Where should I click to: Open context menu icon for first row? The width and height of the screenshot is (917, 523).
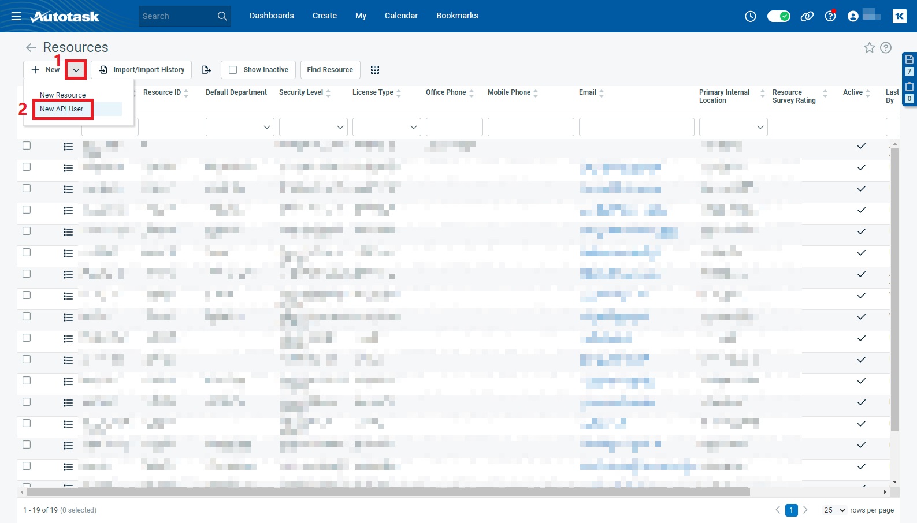(x=68, y=147)
